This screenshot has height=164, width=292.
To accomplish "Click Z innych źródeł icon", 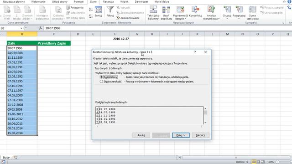I will point(27,10).
